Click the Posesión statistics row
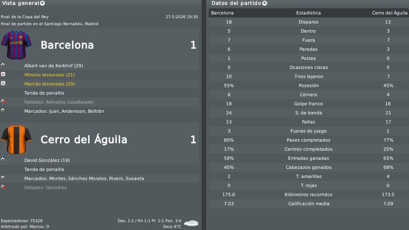Viewport: 409px width, 230px height. [309, 85]
